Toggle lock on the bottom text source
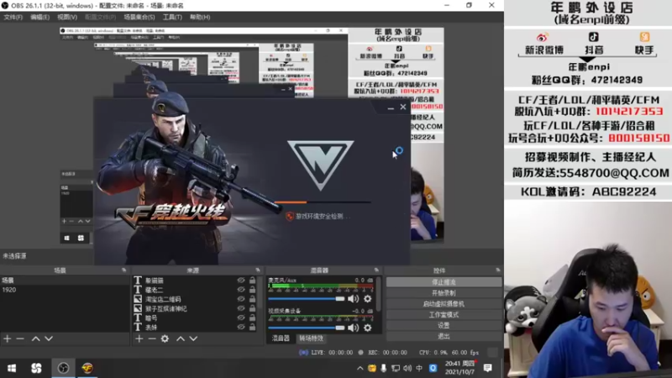The width and height of the screenshot is (672, 378). pos(253,327)
